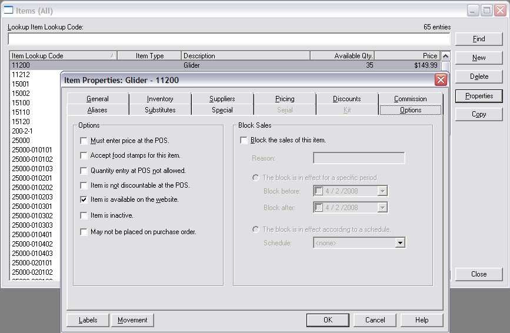
Task: Select item 11212 in the list
Action: pyautogui.click(x=21, y=75)
